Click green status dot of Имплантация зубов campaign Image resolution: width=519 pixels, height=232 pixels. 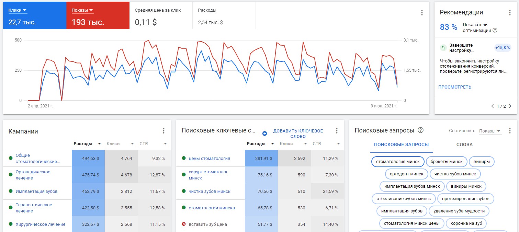coord(11,191)
